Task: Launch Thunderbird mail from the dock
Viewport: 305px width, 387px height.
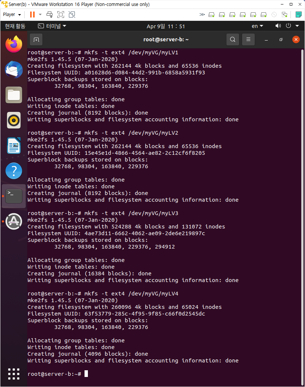Action: click(14, 70)
